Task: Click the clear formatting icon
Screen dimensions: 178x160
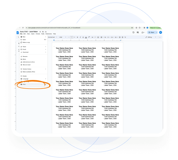Action: point(125,37)
